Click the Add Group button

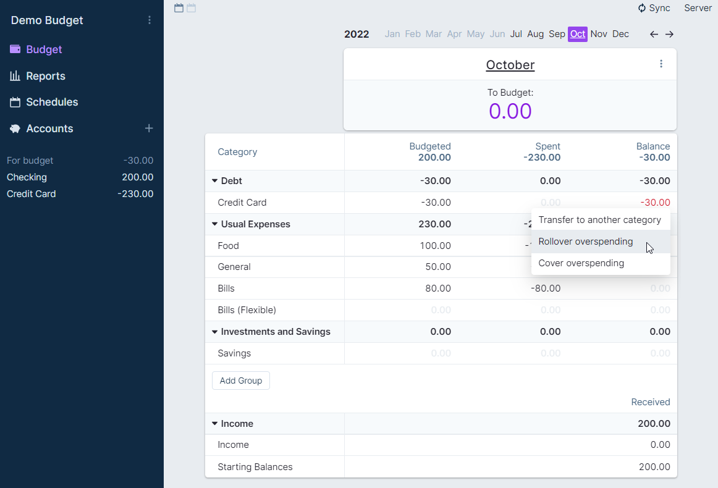(240, 381)
